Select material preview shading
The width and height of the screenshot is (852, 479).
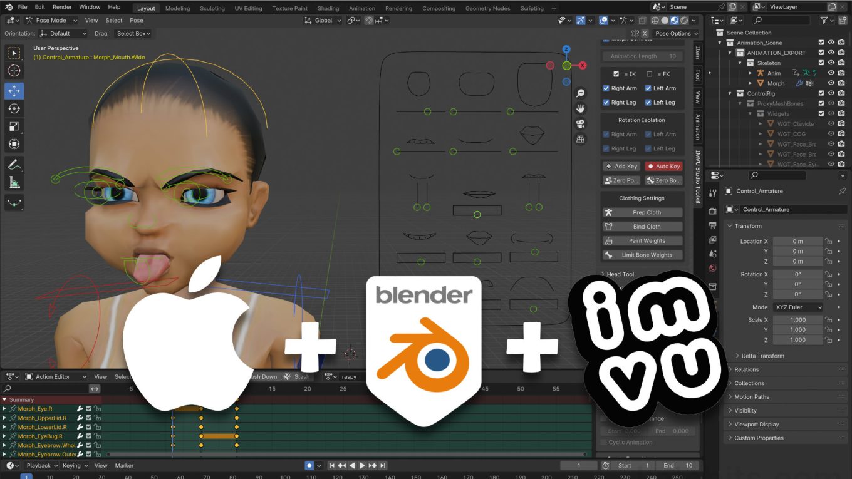(674, 20)
